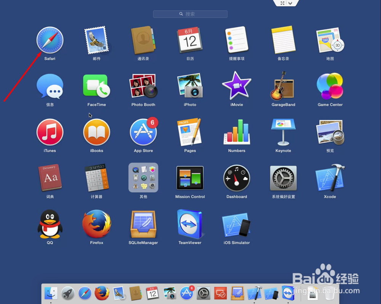Screen dimensions: 381x304
Task: Open QQ app
Action: 50,224
